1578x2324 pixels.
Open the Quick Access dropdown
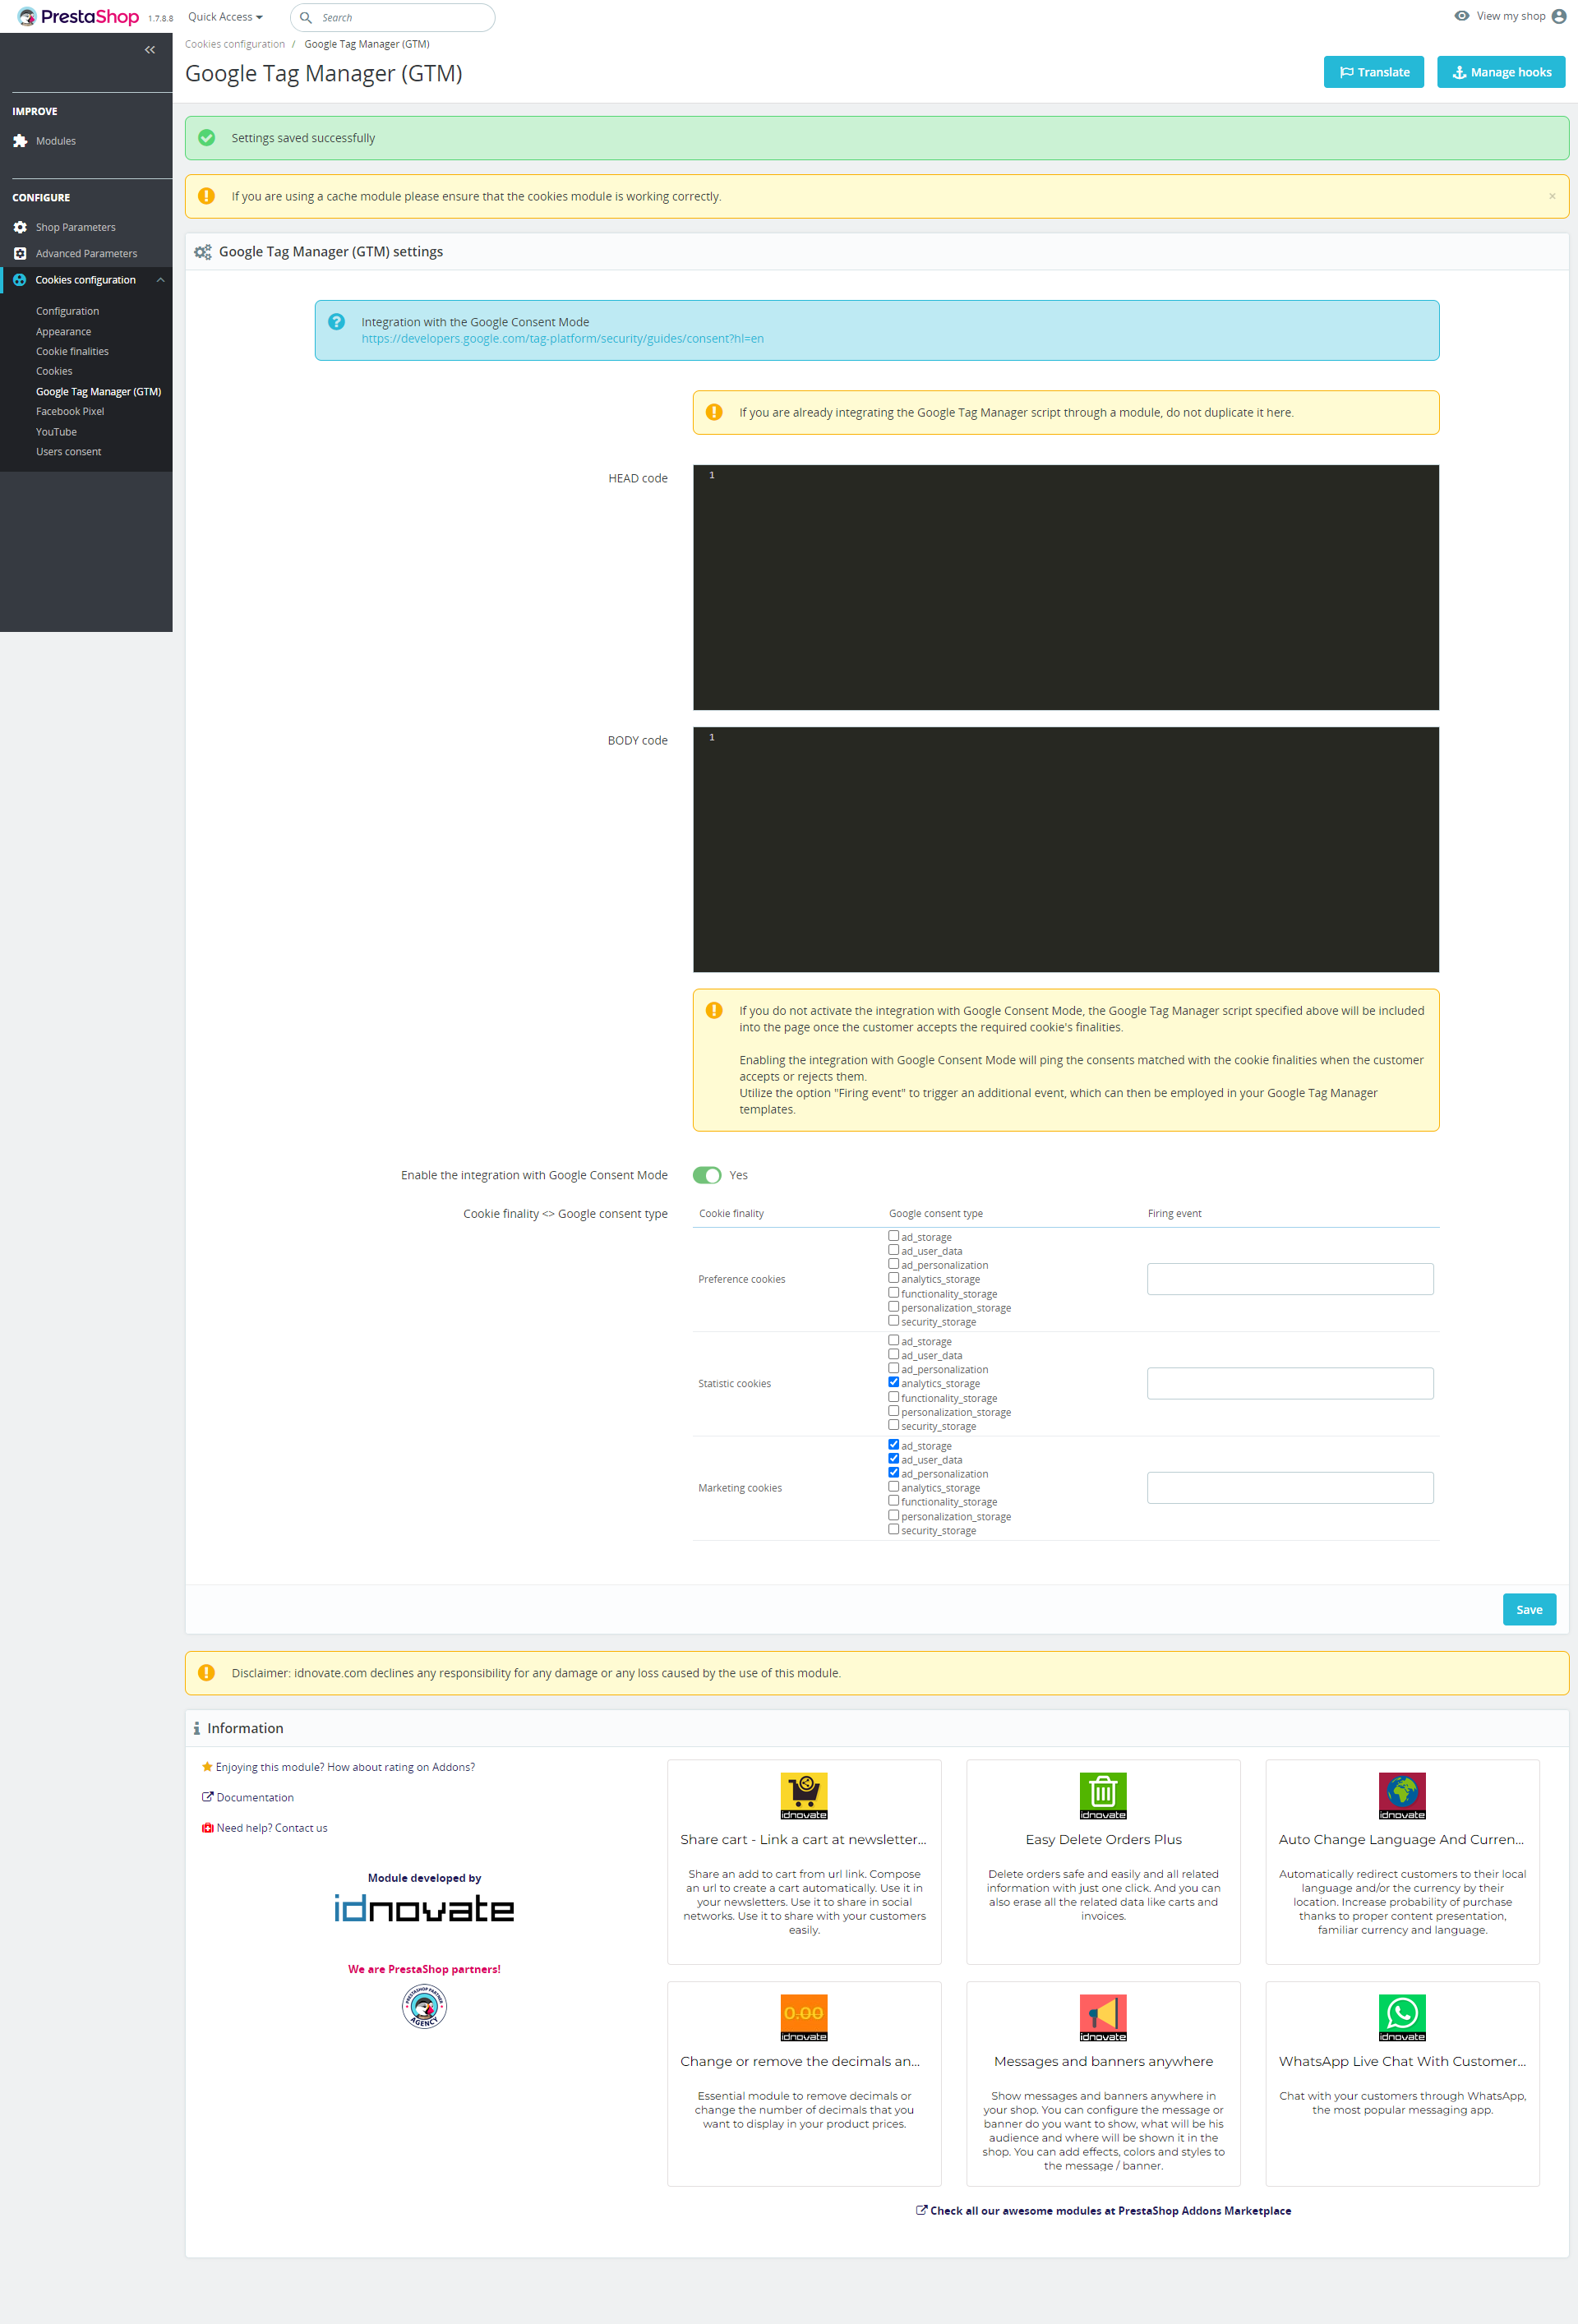tap(225, 17)
